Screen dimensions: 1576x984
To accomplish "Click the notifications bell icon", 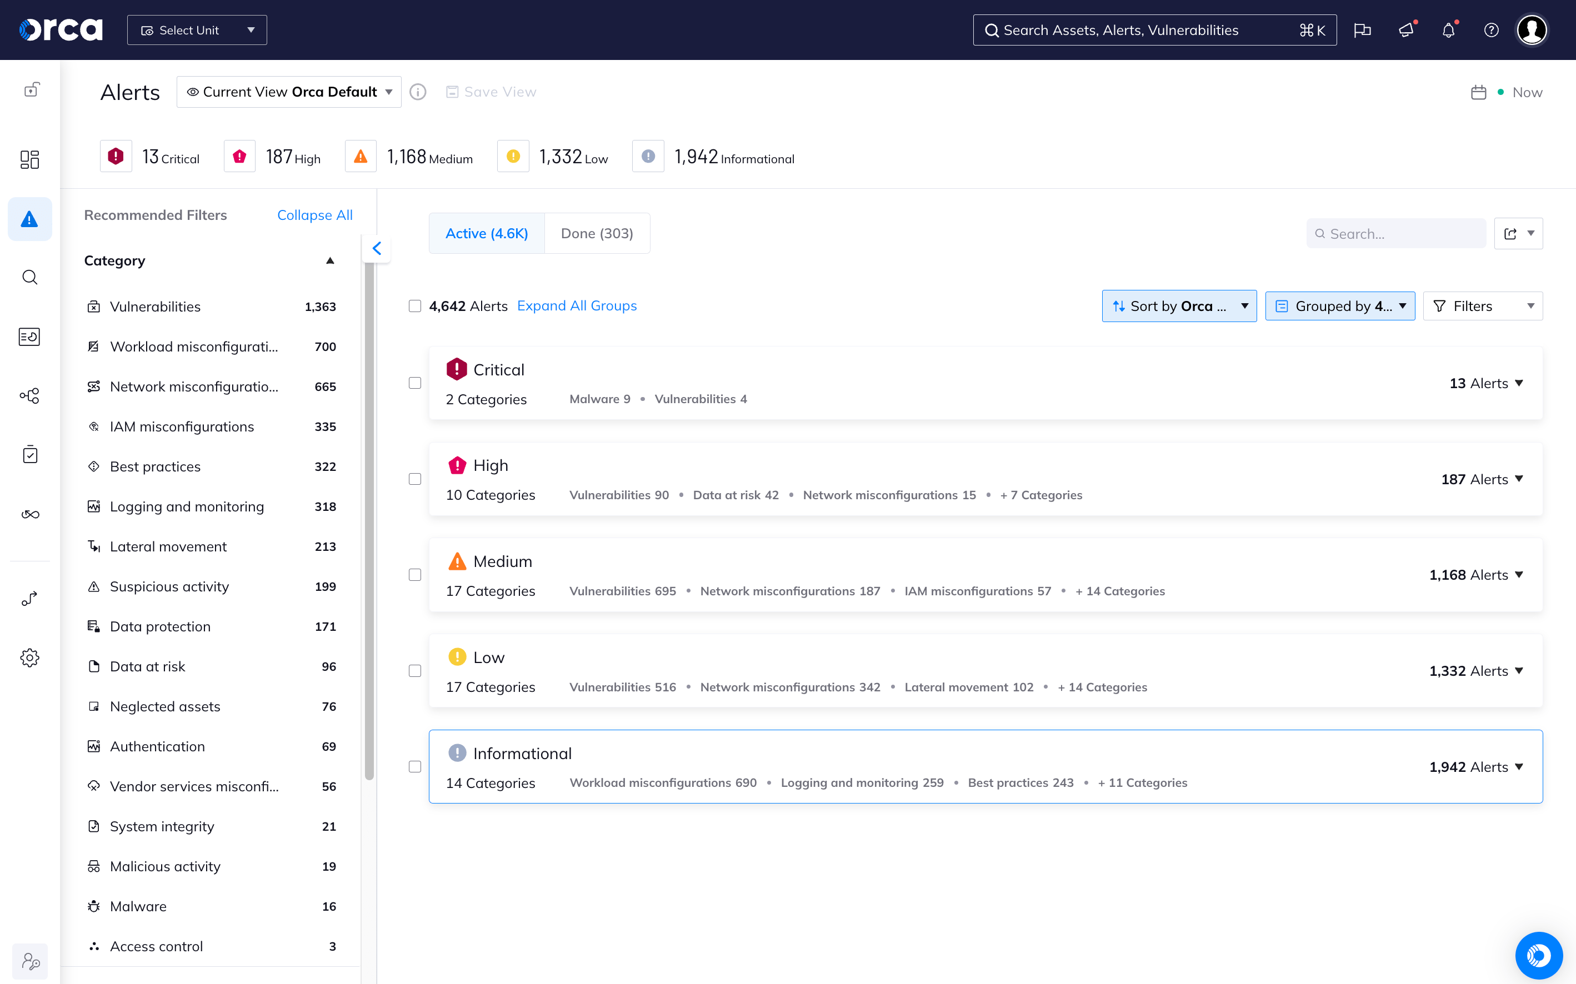I will (x=1448, y=31).
